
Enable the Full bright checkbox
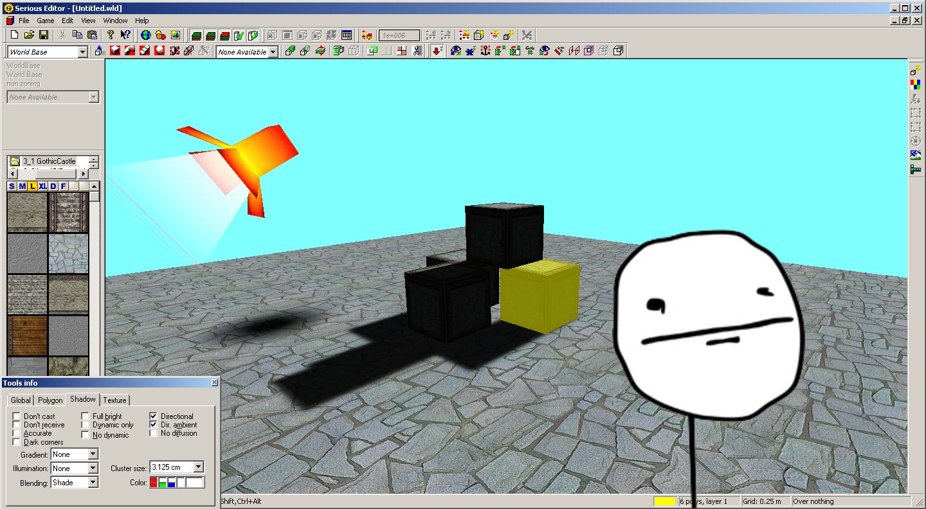(86, 416)
